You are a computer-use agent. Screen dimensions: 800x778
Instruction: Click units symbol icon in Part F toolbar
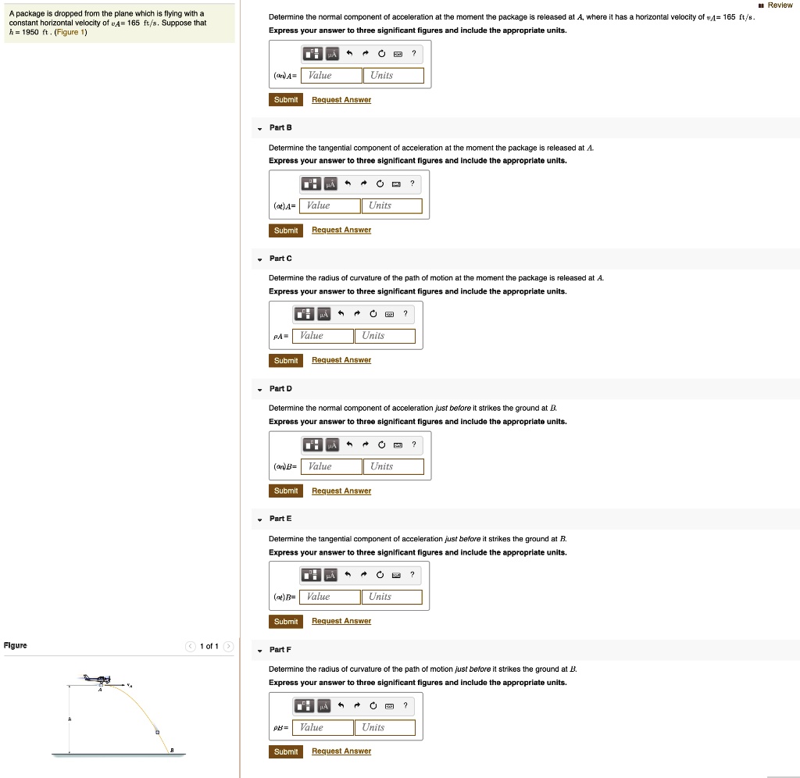point(324,705)
